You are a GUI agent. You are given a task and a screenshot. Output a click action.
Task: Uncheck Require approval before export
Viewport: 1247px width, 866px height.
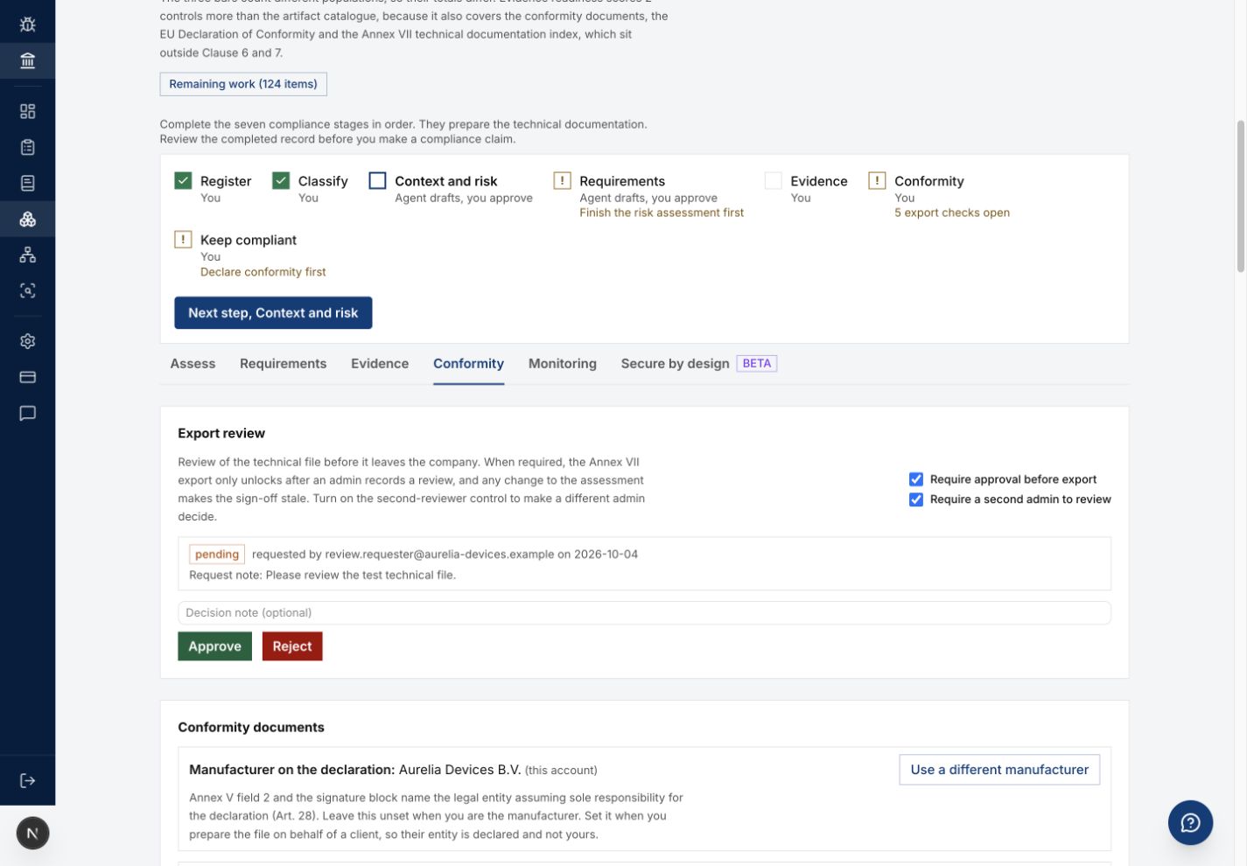coord(916,479)
